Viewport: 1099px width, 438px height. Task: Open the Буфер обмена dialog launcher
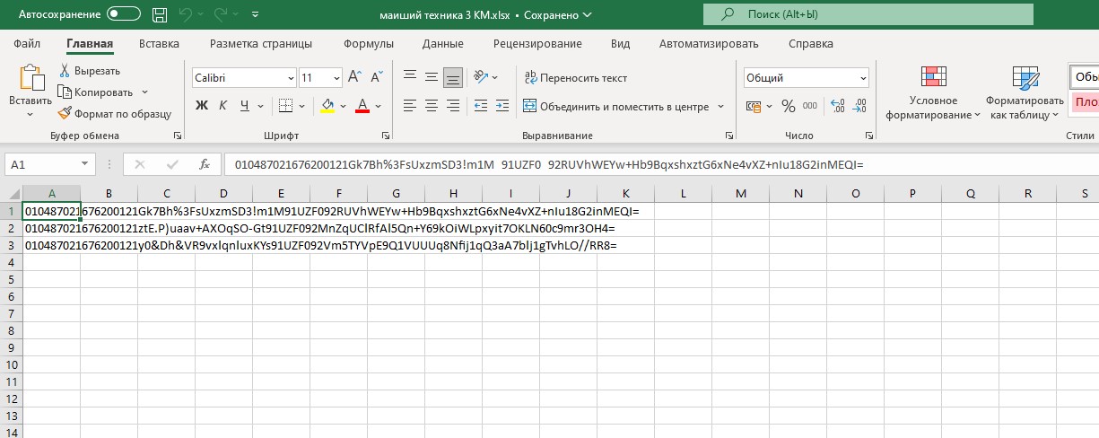177,136
